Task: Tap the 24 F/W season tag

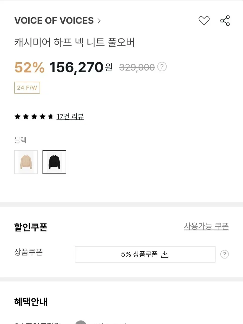Action: pos(27,88)
